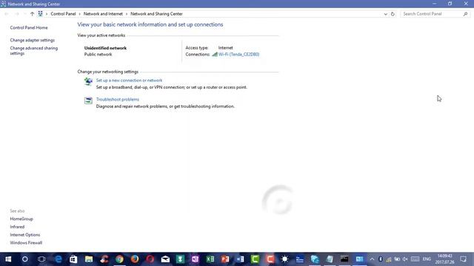The image size is (474, 266).
Task: Select Network and Internet in breadcrumb
Action: pos(103,14)
